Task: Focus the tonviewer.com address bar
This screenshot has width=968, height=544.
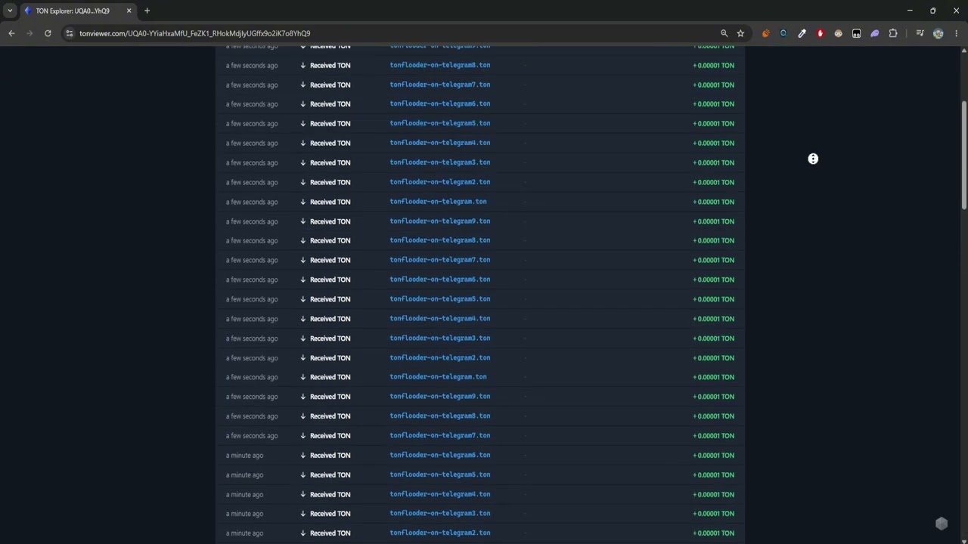Action: [393, 33]
